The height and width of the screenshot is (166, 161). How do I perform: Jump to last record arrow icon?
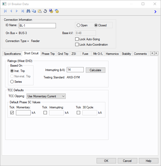(23, 11)
